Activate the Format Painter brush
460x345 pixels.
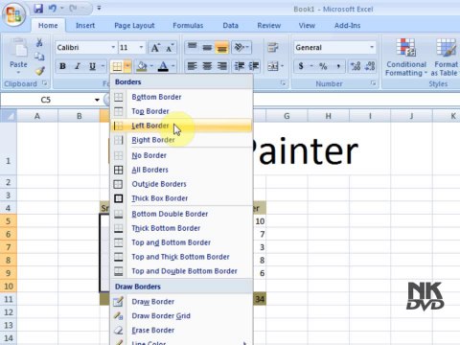39,71
